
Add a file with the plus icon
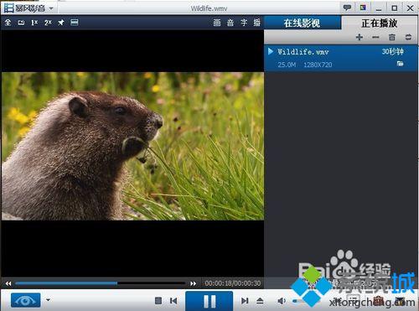[x=360, y=37]
